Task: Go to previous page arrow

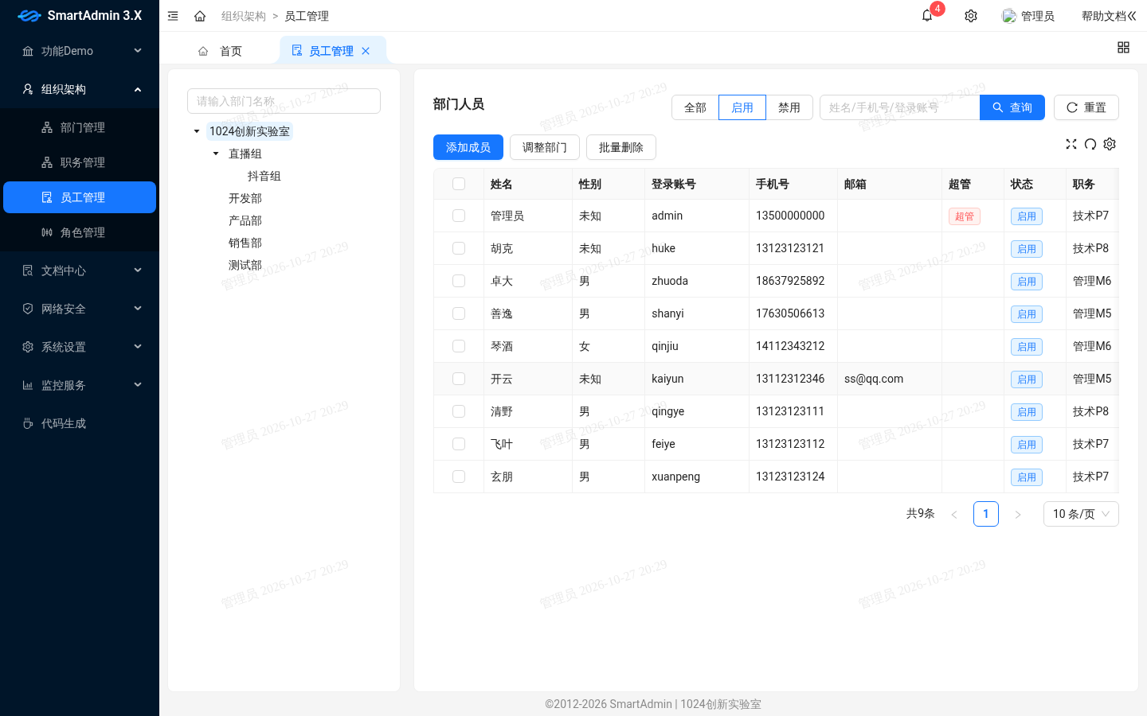Action: coord(954,514)
